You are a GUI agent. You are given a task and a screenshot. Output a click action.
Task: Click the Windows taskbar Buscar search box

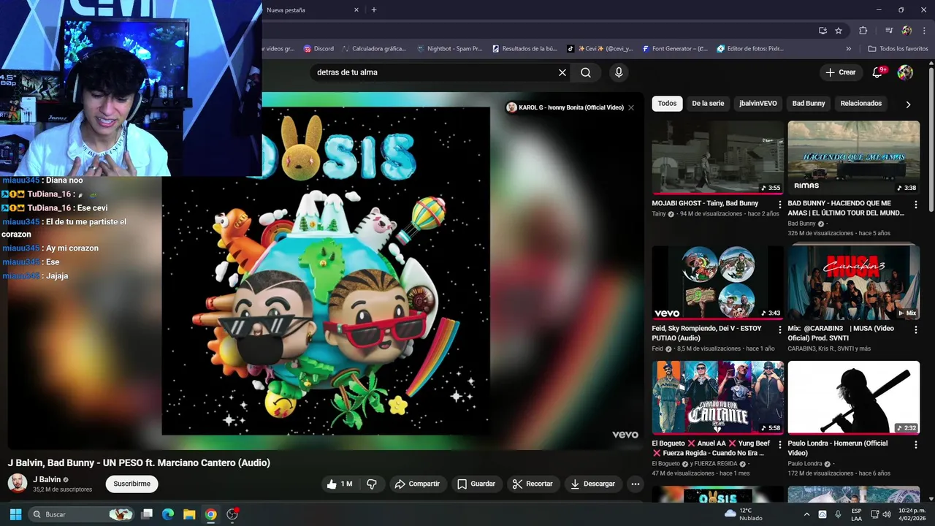pyautogui.click(x=82, y=514)
